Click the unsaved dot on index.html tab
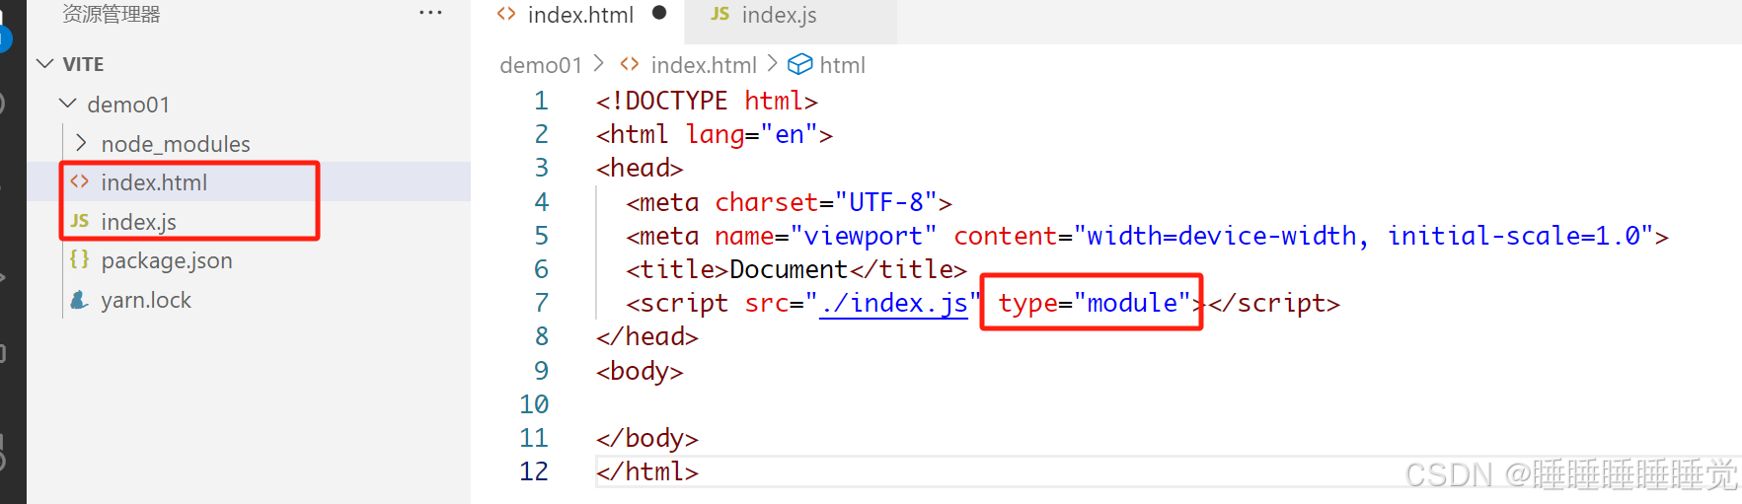The height and width of the screenshot is (504, 1742). point(659,13)
